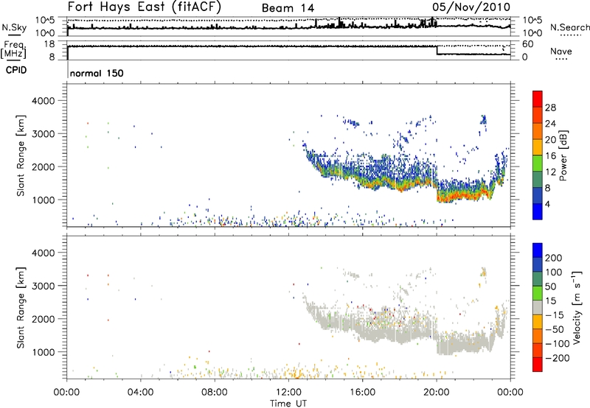
Task: Click the 05/Nov/2010 date label
Action: pyautogui.click(x=471, y=7)
